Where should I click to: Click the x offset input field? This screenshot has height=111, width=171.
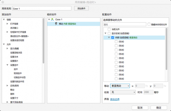pyautogui.click(x=140, y=86)
